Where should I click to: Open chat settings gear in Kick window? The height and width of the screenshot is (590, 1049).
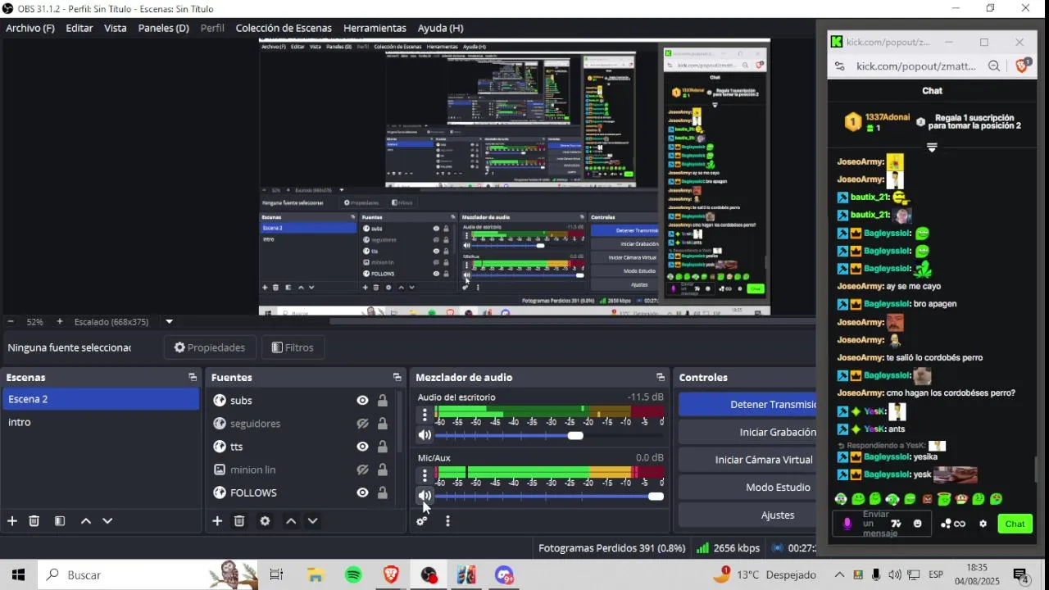click(983, 524)
